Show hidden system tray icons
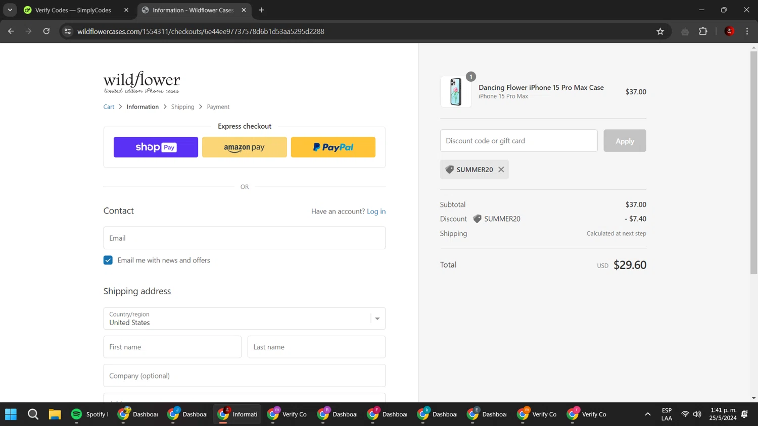Viewport: 758px width, 426px height. point(647,414)
